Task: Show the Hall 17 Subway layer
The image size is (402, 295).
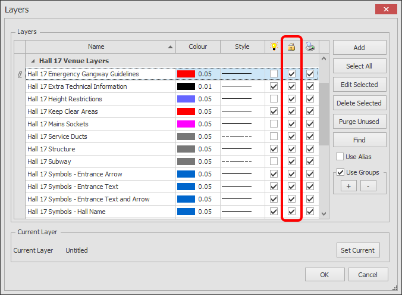Action: (274, 162)
